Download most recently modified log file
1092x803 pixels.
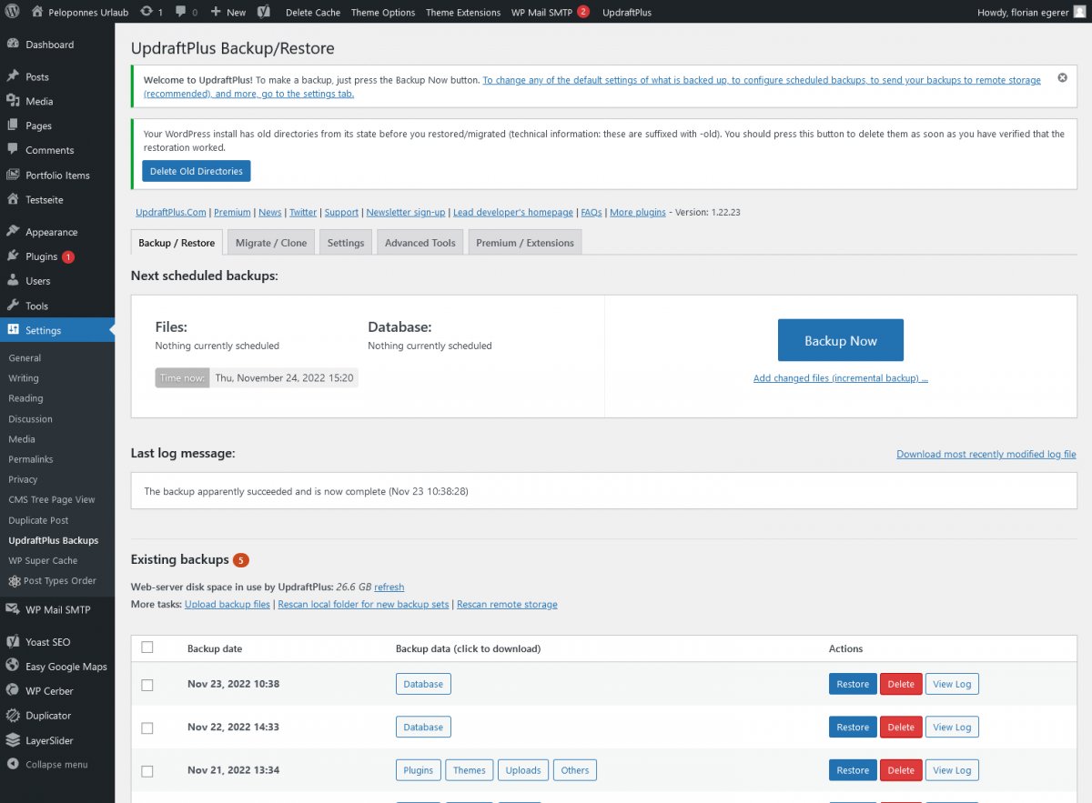pos(986,454)
